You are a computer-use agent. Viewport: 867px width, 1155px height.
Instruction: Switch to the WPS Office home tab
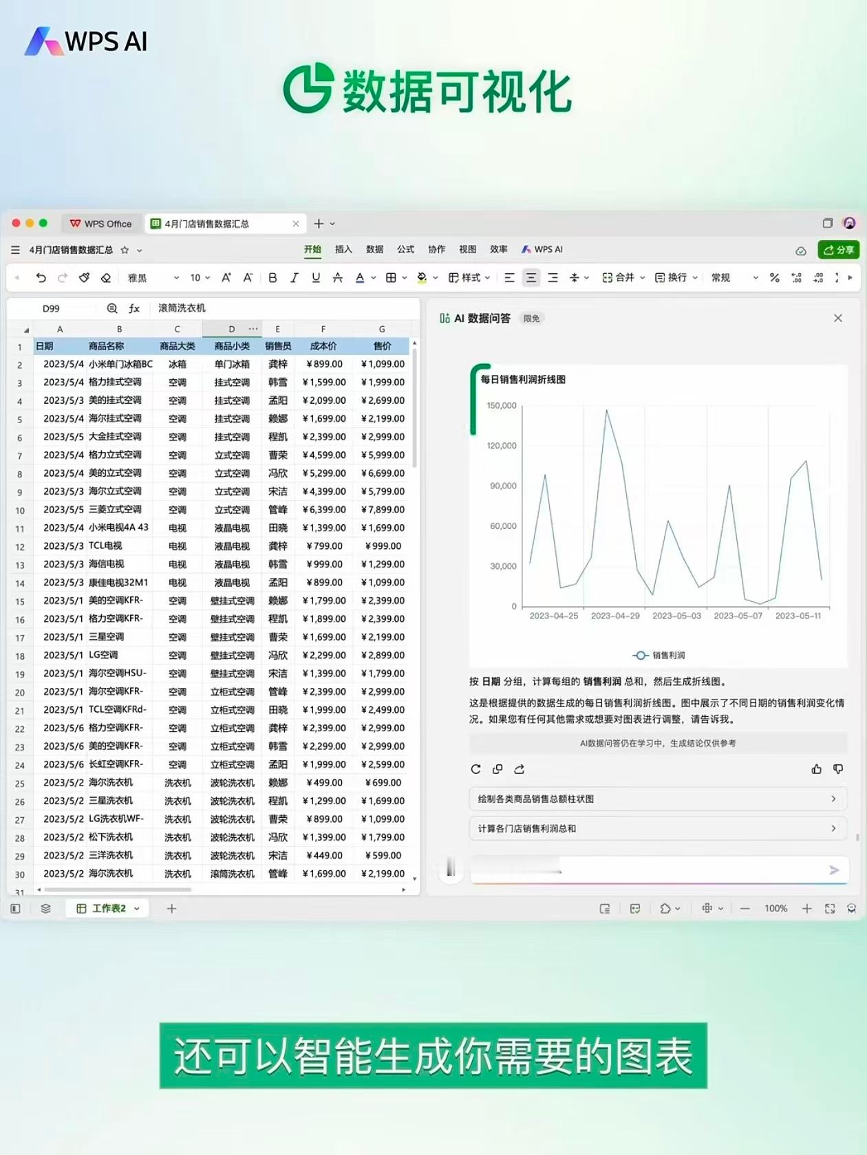coord(100,224)
